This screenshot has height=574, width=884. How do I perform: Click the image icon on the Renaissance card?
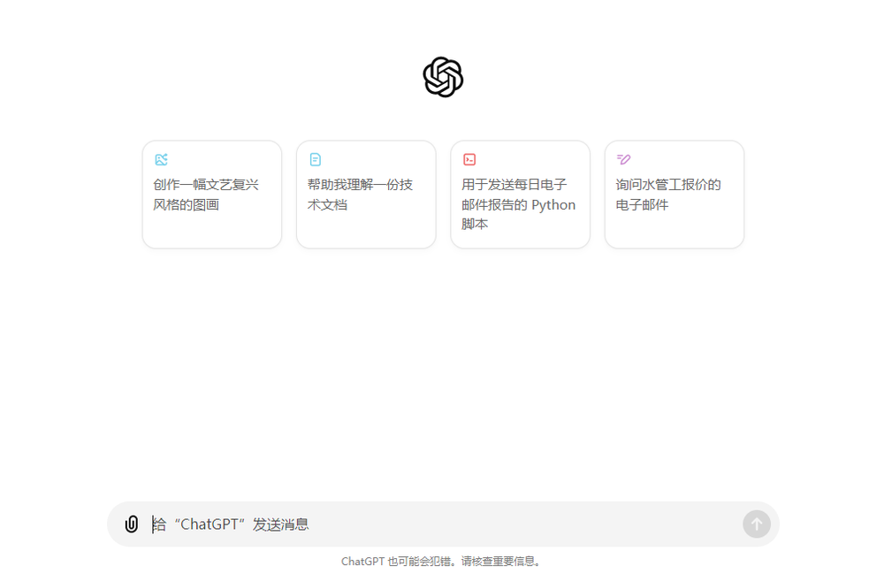tap(161, 159)
